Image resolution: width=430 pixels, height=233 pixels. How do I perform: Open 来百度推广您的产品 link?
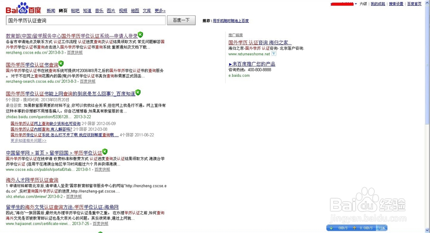click(252, 64)
